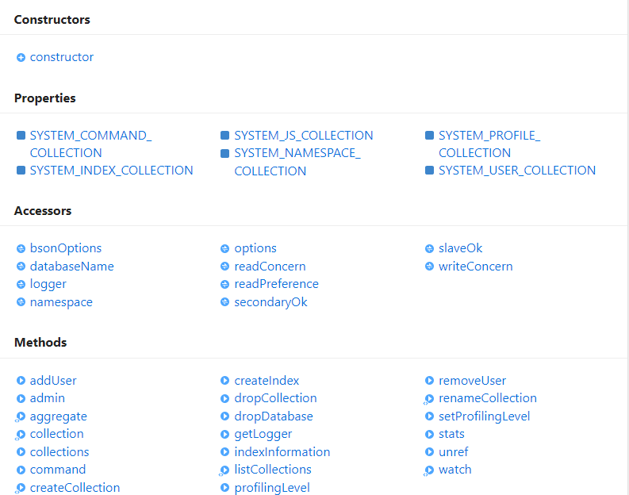Viewport: 629px width, 495px height.
Task: Click the method icon next to dropDatabase
Action: pos(225,416)
